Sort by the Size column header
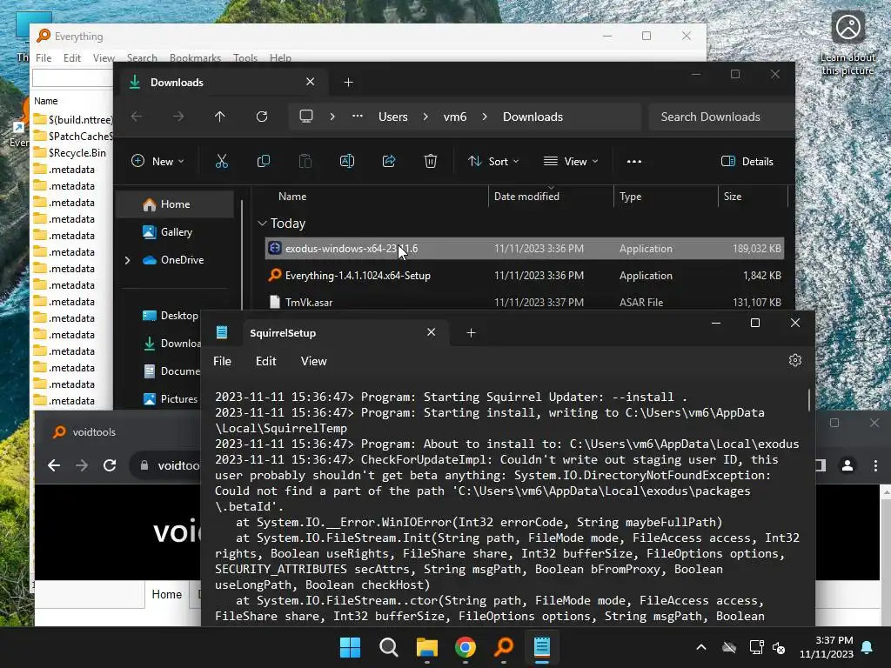 733,197
